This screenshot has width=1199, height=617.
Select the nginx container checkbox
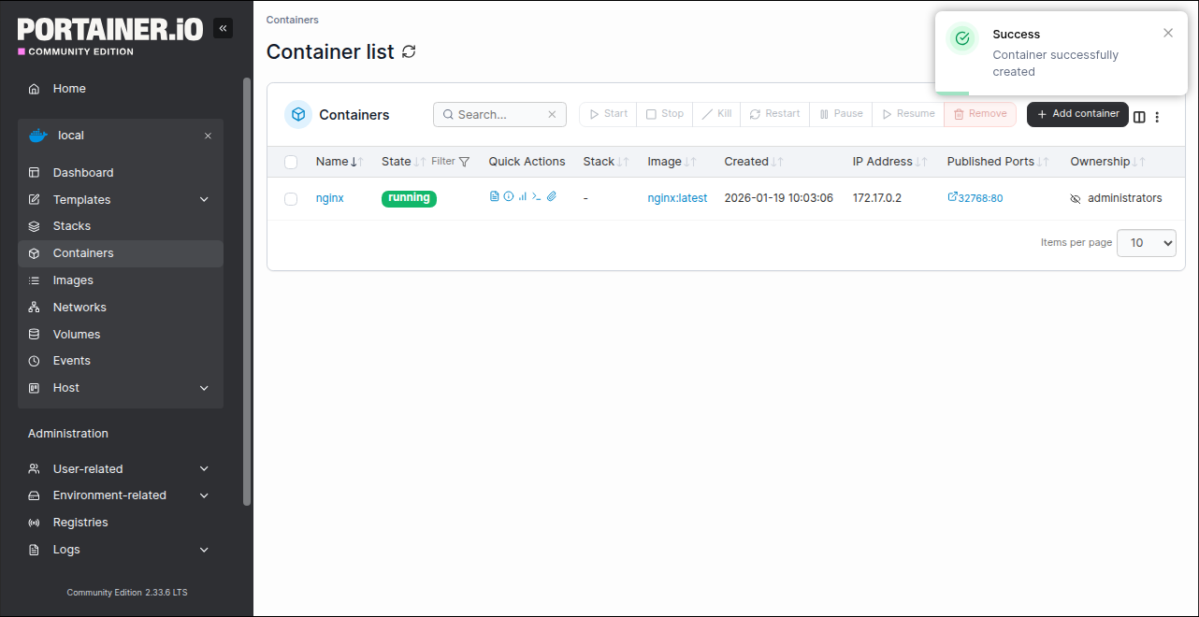[291, 198]
